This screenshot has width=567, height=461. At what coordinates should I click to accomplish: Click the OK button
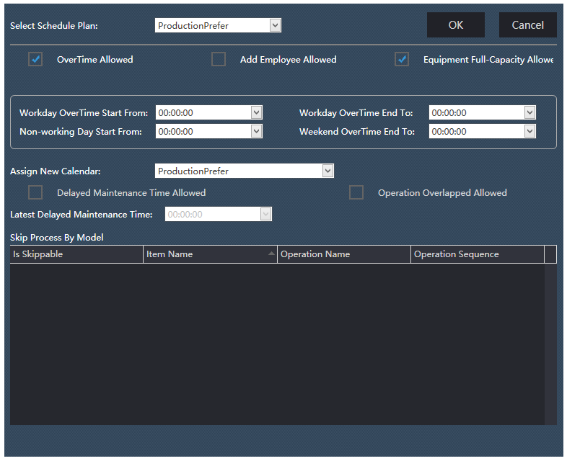coord(455,25)
